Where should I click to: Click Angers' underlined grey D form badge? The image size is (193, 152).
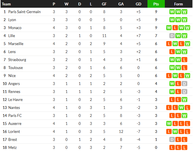[x=184, y=84]
